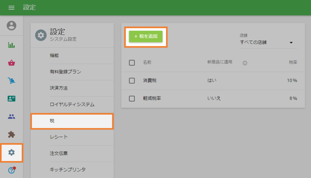Click the green 税を追加 button

coord(146,36)
